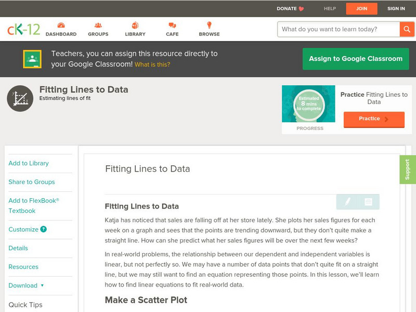Open the Dashboard icon in navigation
The image size is (416, 312).
point(61,25)
